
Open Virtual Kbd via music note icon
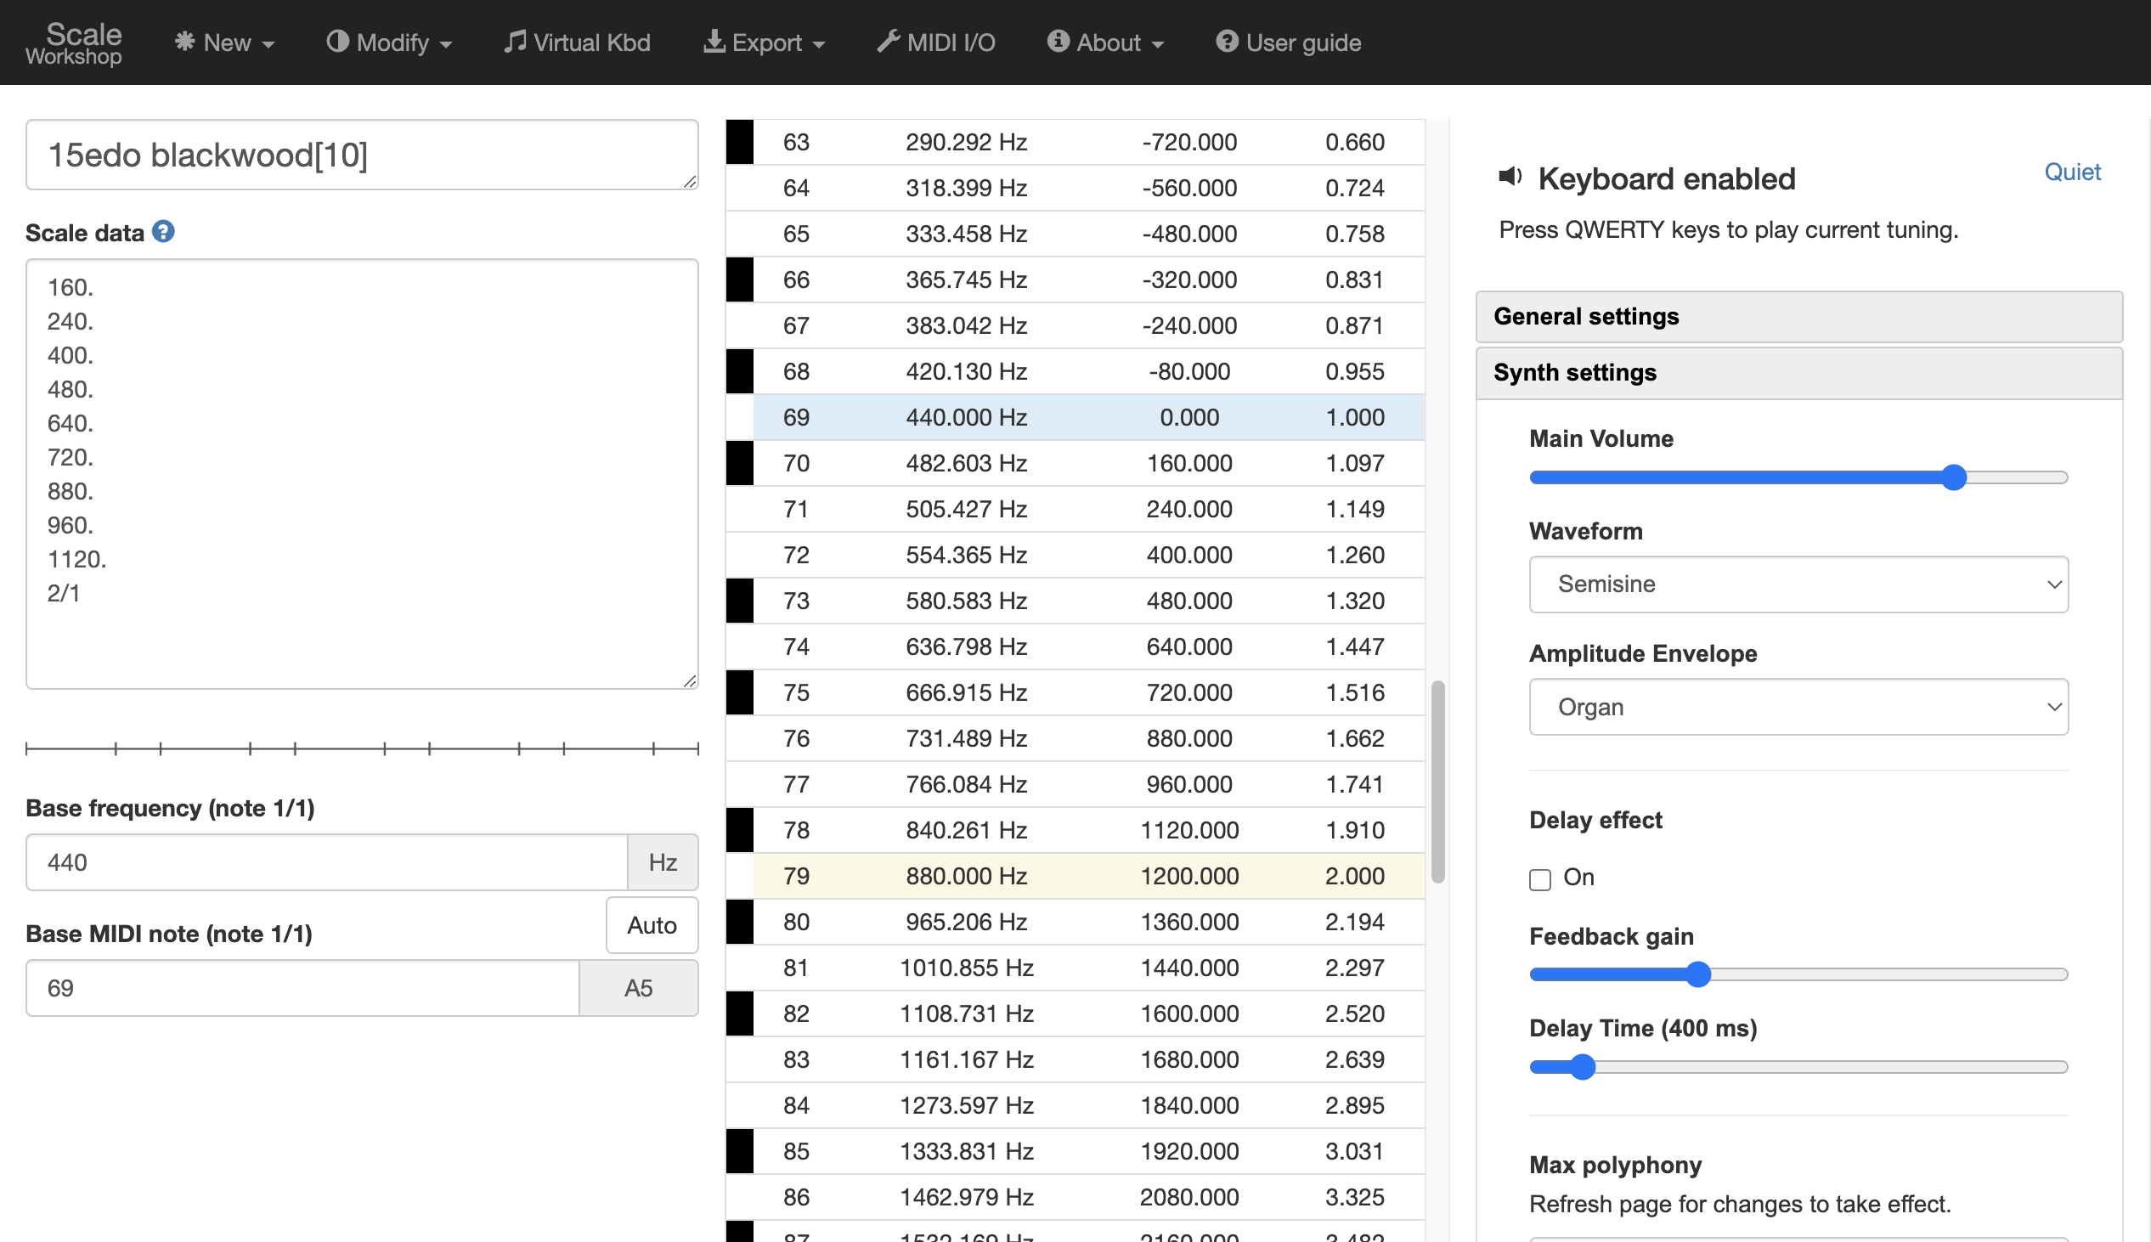tap(514, 41)
